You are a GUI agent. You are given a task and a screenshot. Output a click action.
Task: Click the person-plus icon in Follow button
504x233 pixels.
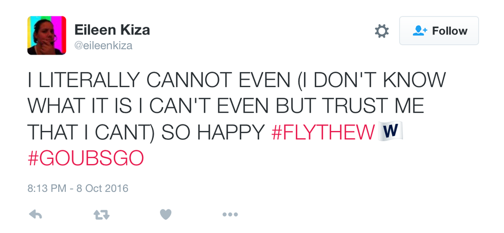tap(420, 31)
